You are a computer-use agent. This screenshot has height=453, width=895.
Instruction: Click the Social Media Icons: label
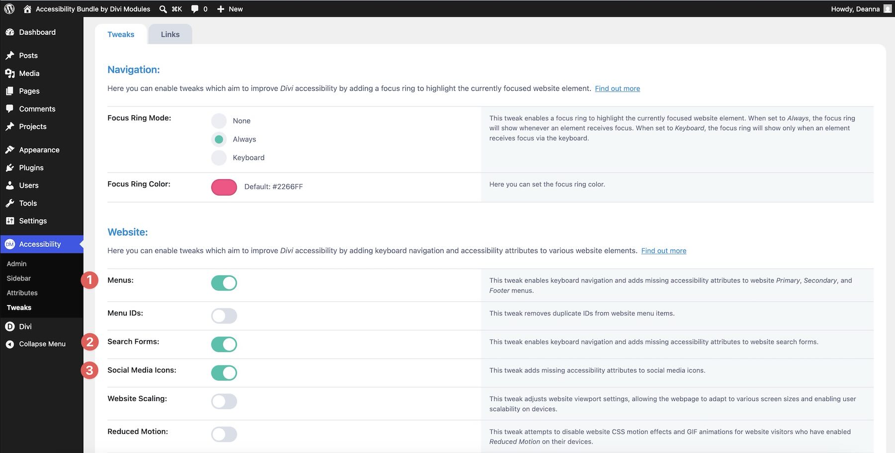pos(142,370)
